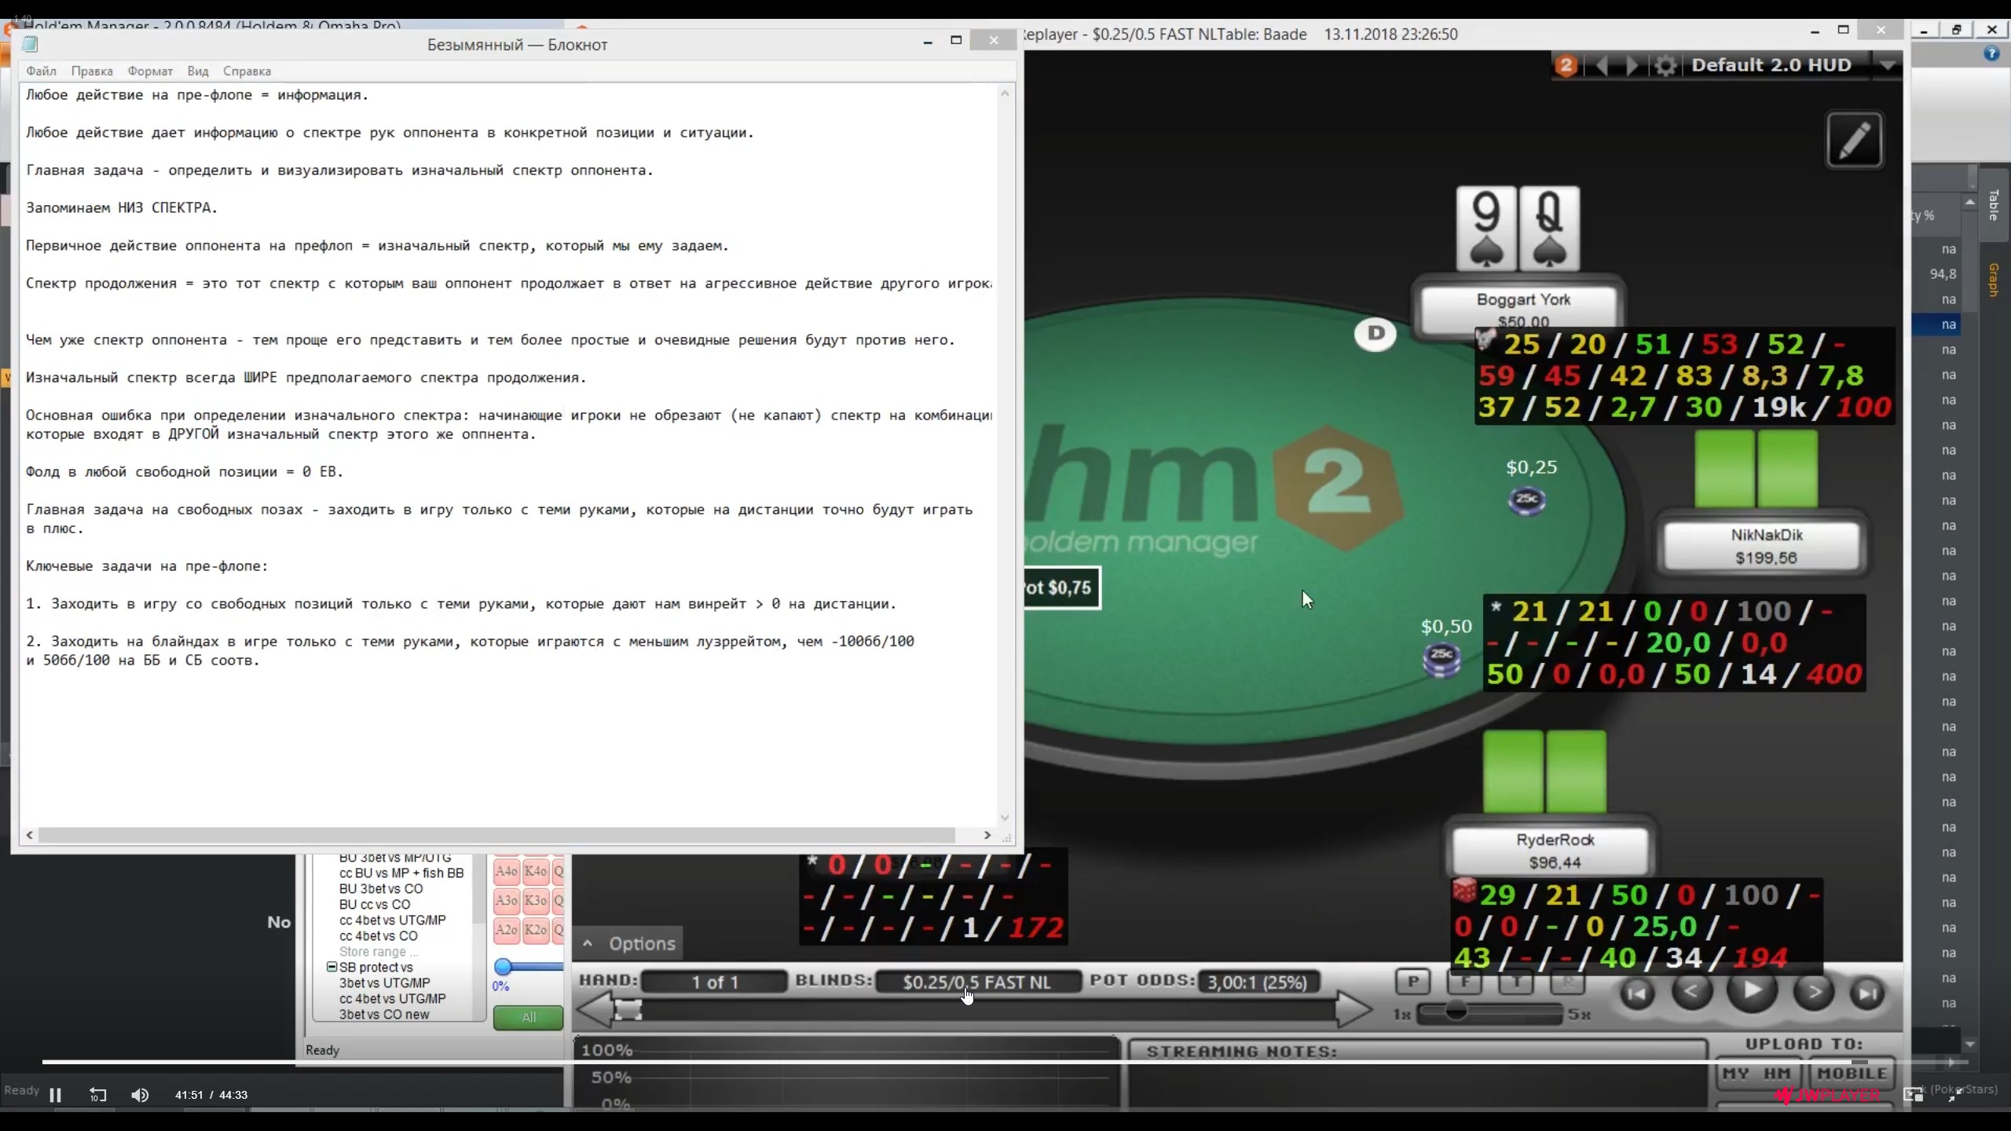Viewport: 2011px width, 1131px height.
Task: Select 'cc BU vs MP + fish BB' range
Action: click(x=401, y=873)
